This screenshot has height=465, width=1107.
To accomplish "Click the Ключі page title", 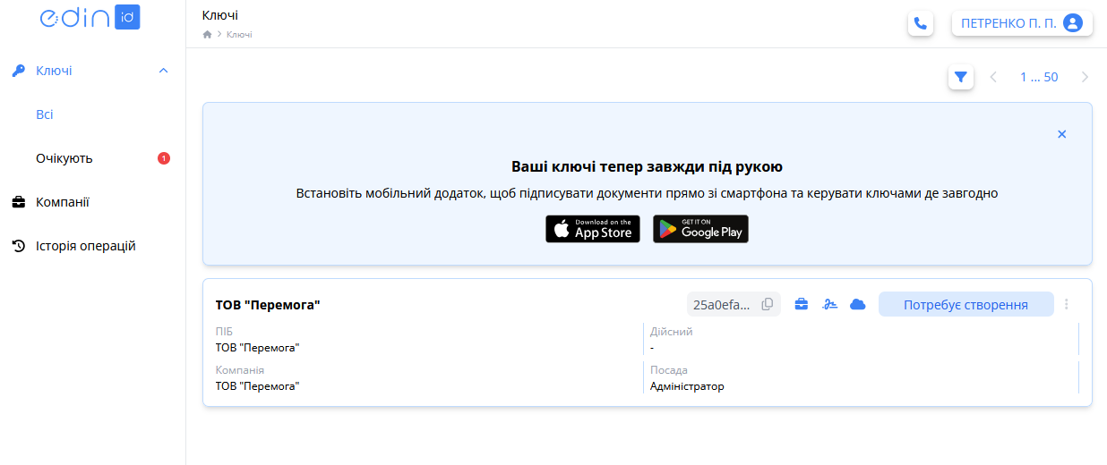I will (x=220, y=15).
